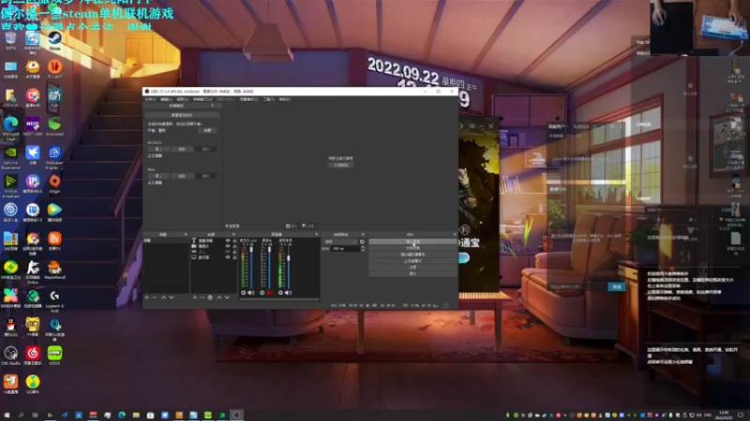Open the Docks menu in OBS
Screen dimensions: 750x421
[202, 99]
